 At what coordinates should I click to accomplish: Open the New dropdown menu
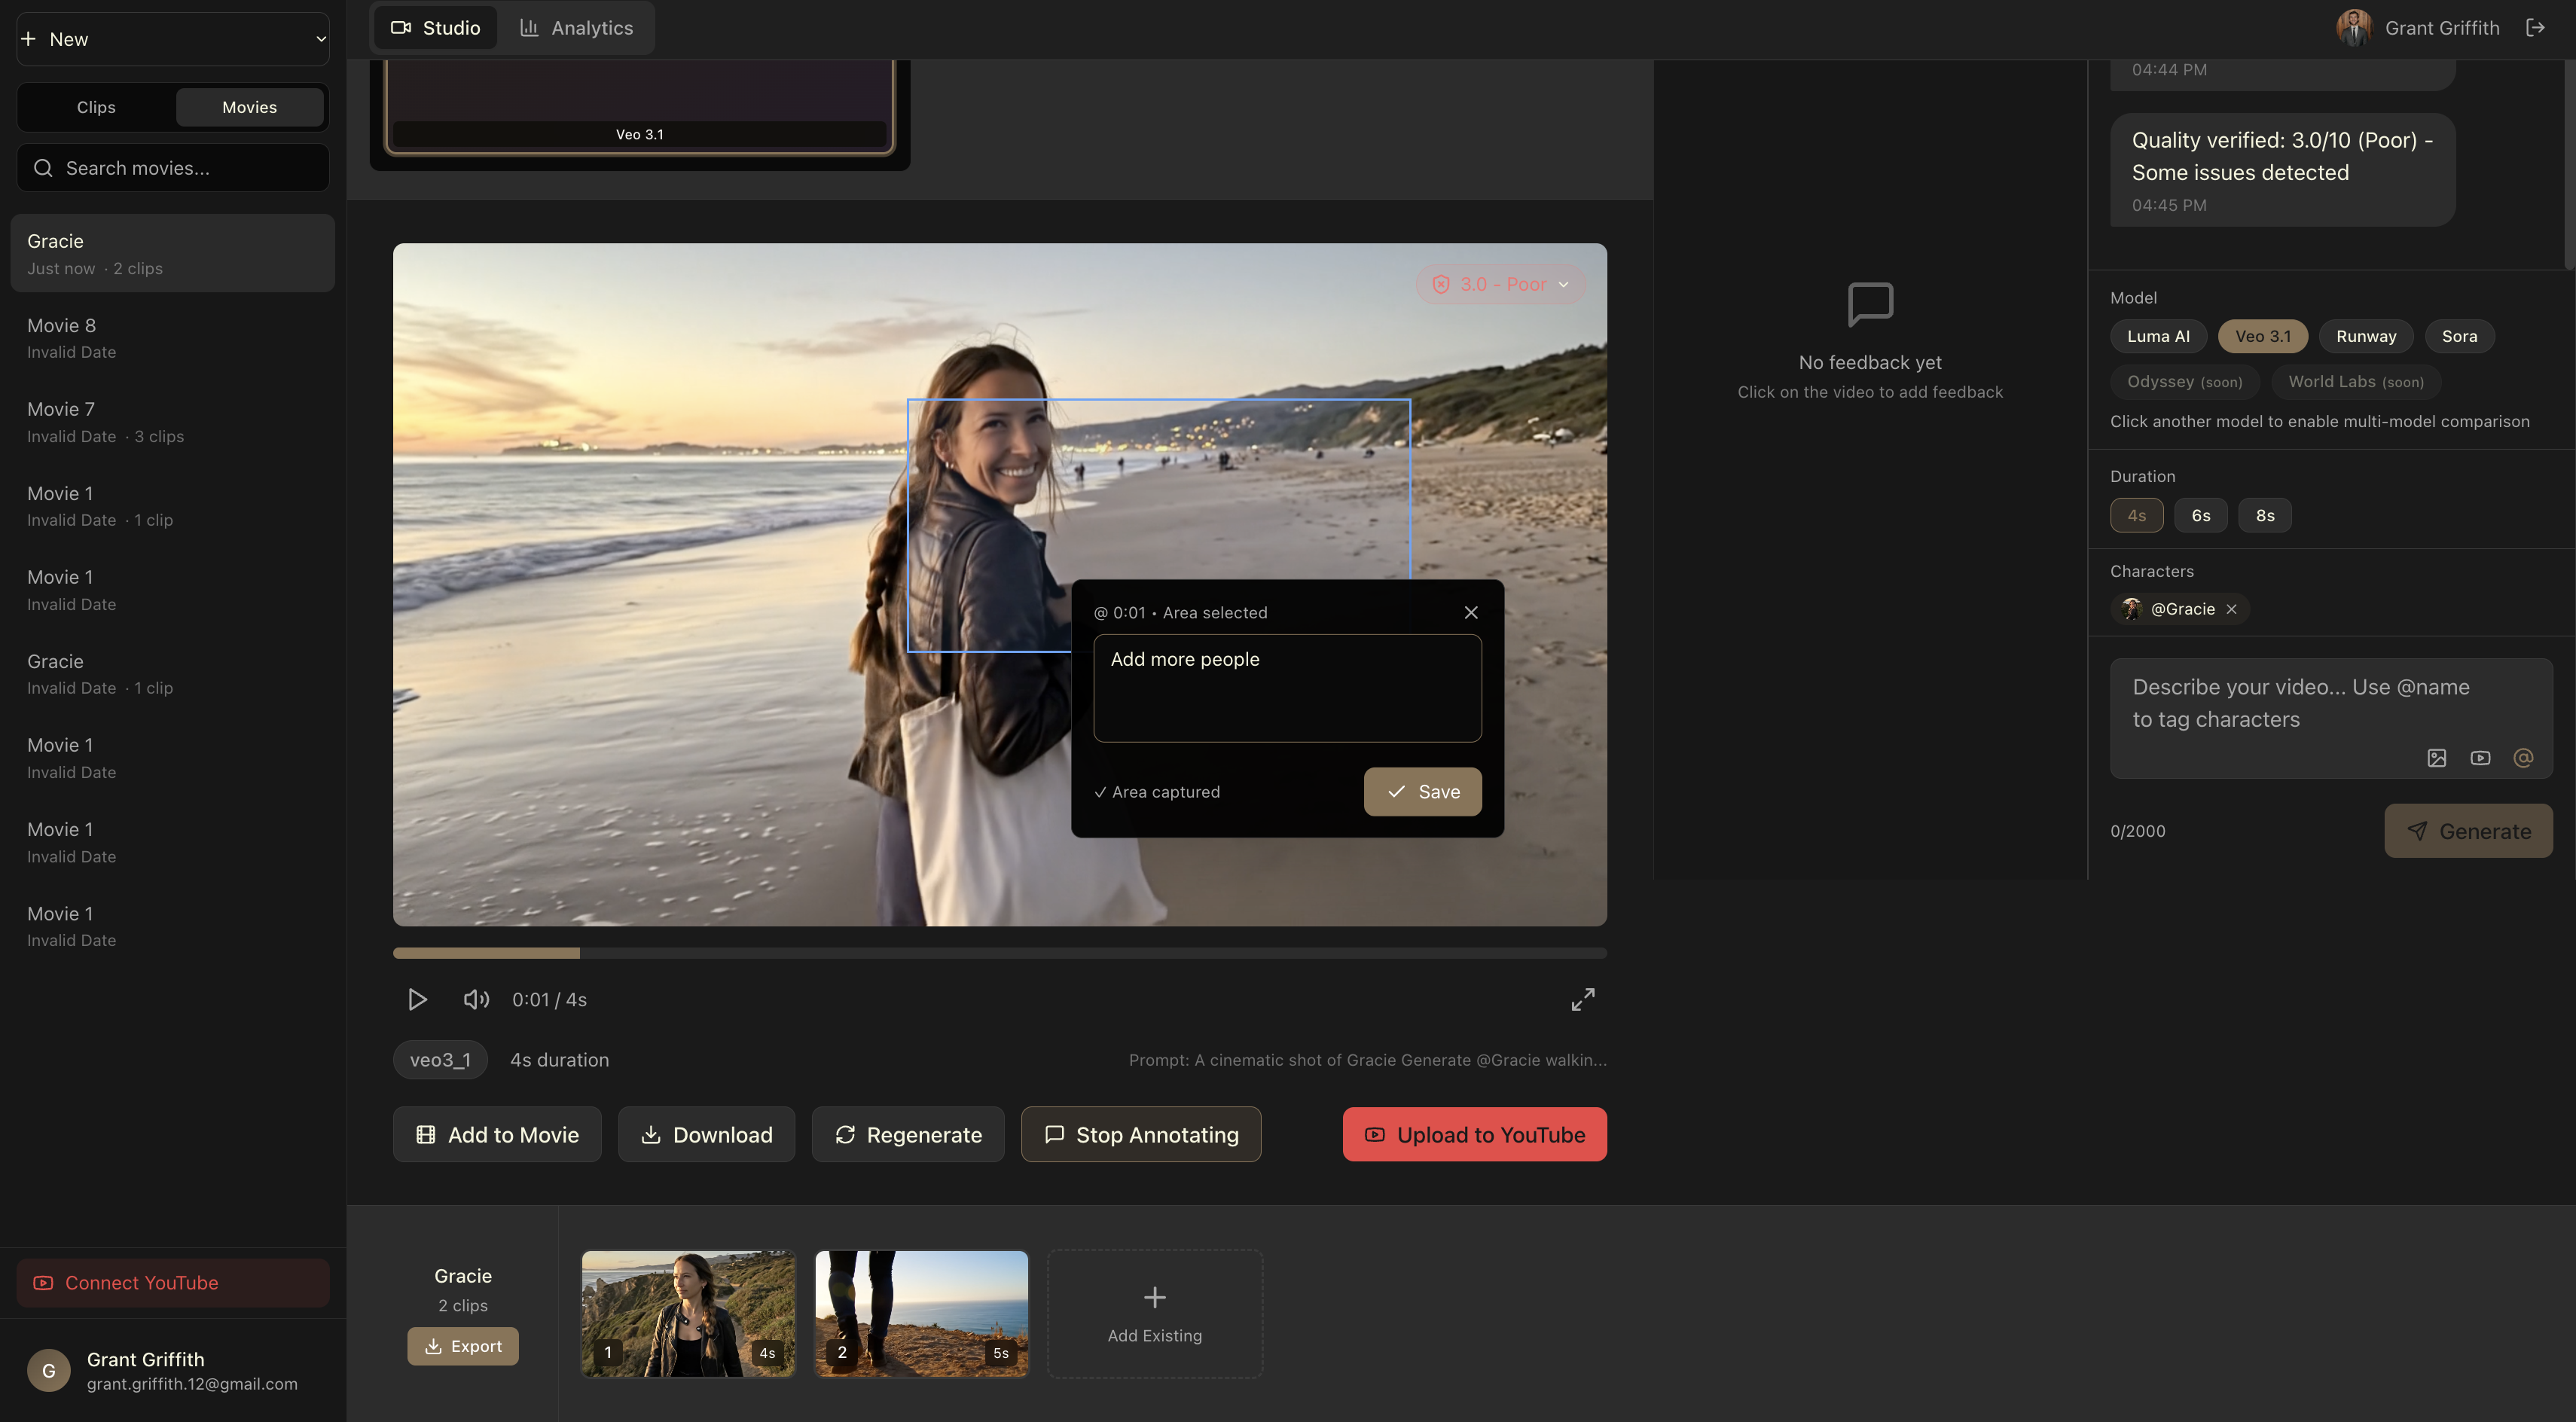pos(173,39)
